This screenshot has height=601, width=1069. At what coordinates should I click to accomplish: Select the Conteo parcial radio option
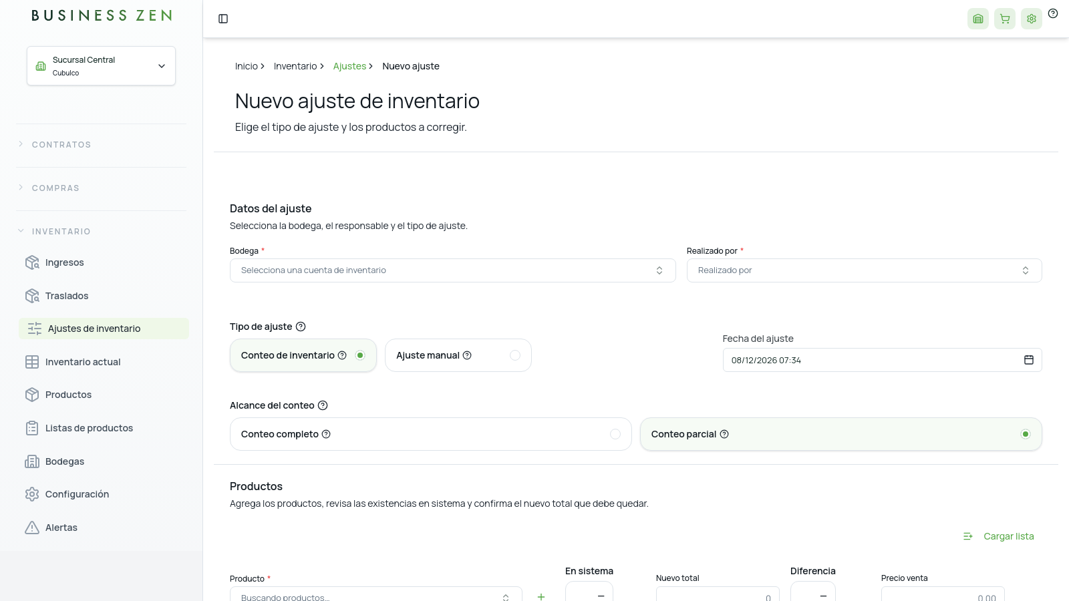1026,434
